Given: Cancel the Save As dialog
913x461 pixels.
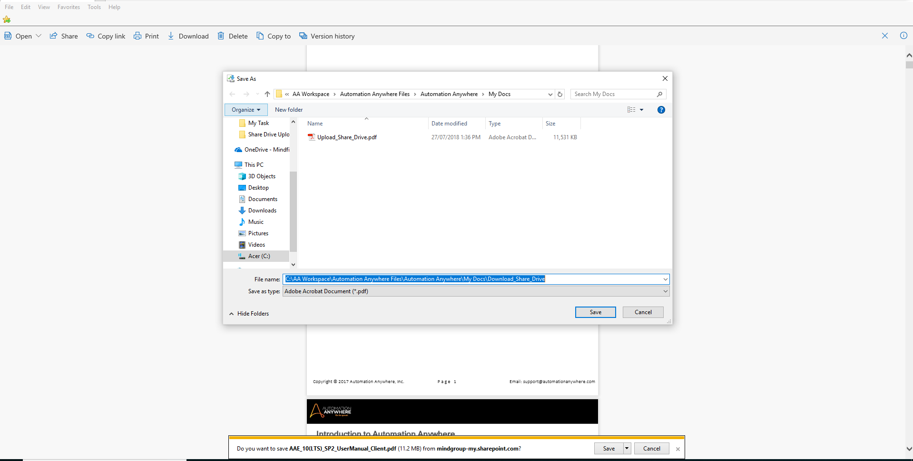Looking at the screenshot, I should 643,312.
